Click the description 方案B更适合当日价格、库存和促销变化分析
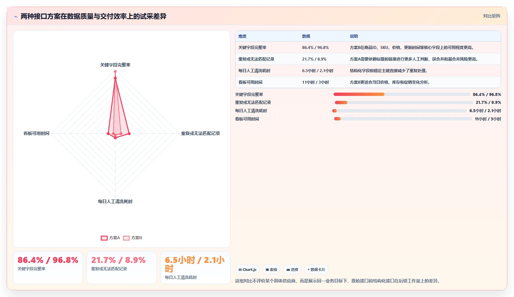Image resolution: width=514 pixels, height=297 pixels. 390,82
